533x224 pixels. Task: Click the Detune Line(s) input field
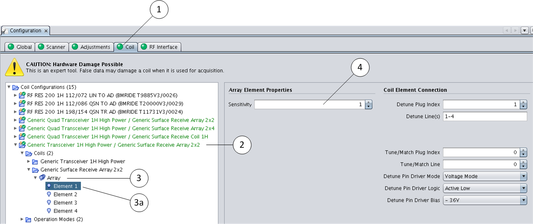tap(485, 117)
